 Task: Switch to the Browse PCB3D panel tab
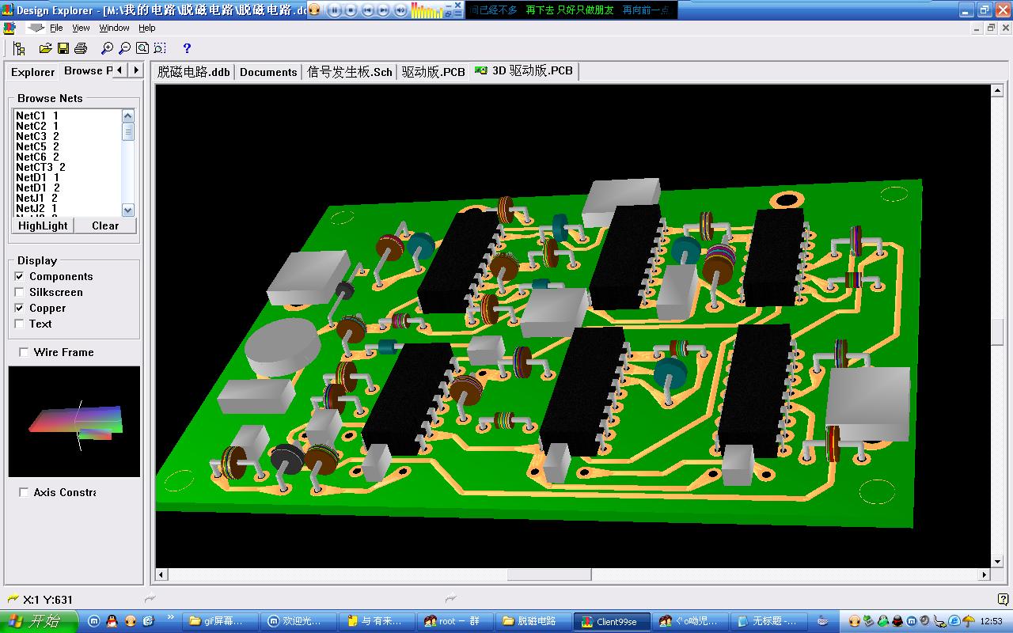(x=87, y=71)
